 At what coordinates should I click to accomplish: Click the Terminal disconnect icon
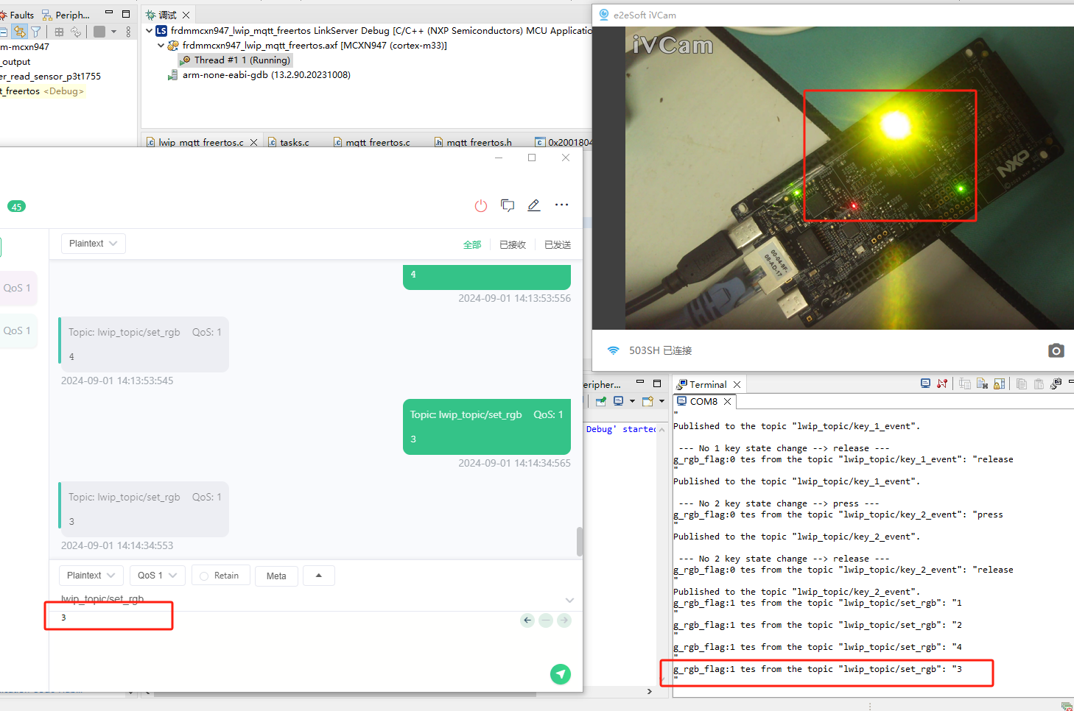click(942, 383)
